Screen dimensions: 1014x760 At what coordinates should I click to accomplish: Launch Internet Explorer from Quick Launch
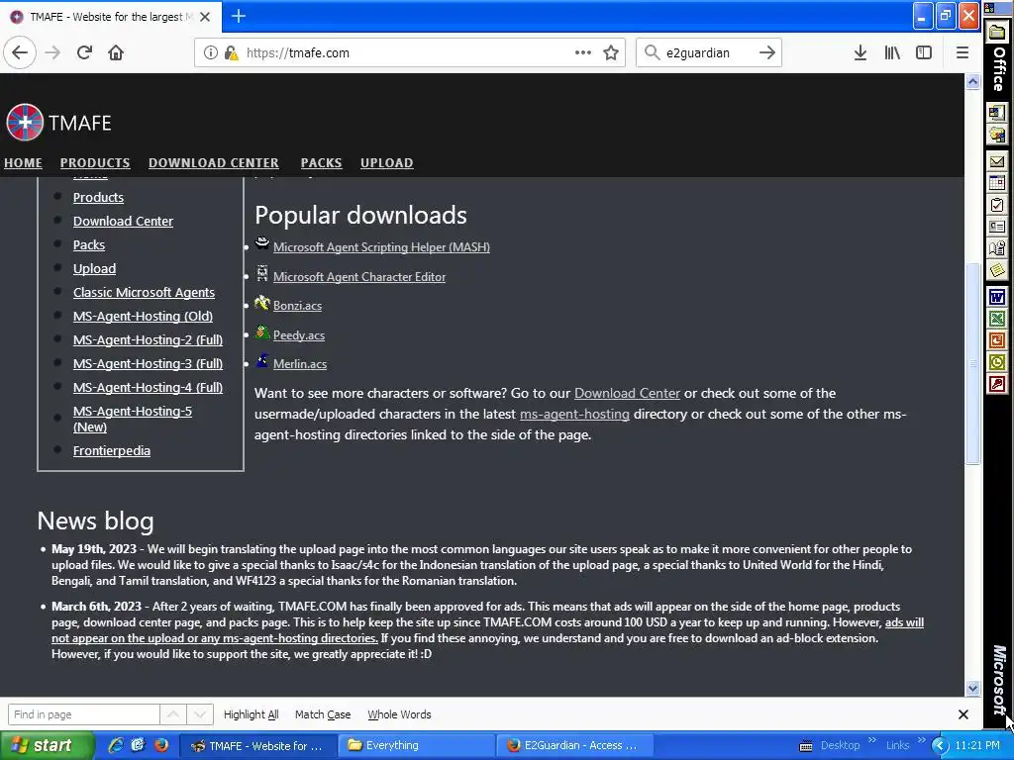pyautogui.click(x=116, y=745)
